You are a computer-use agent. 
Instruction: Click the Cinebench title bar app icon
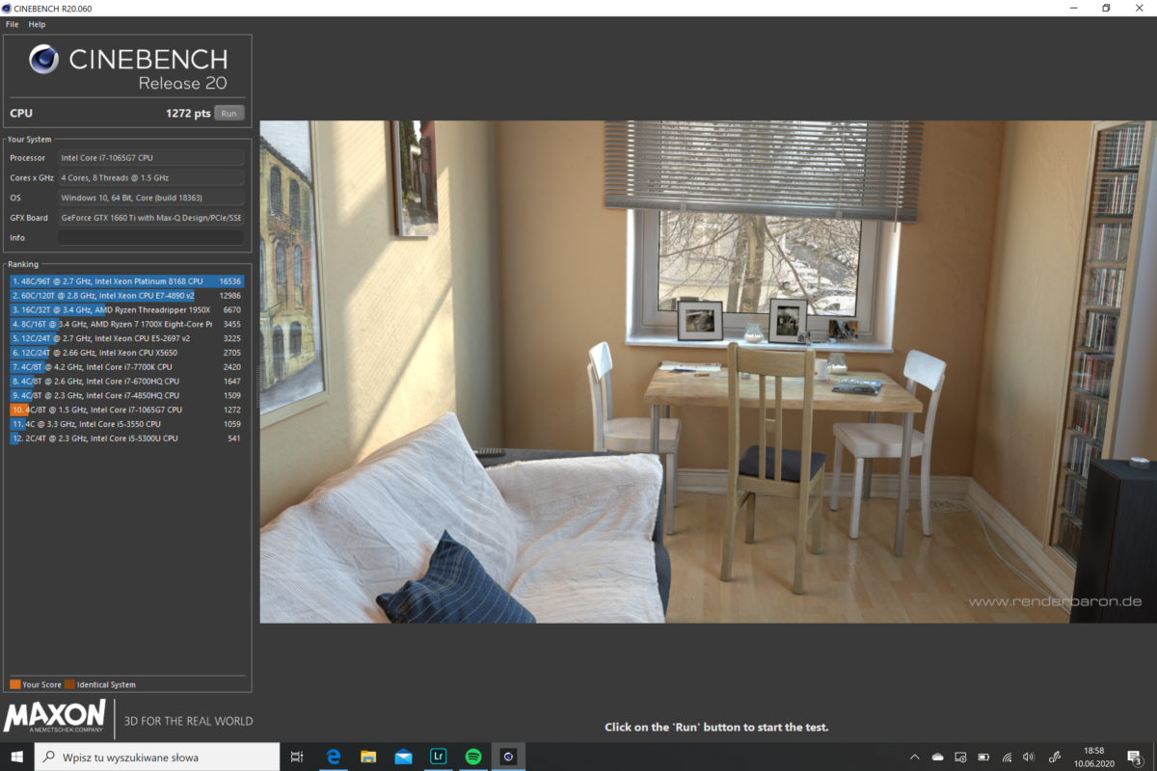tap(9, 8)
